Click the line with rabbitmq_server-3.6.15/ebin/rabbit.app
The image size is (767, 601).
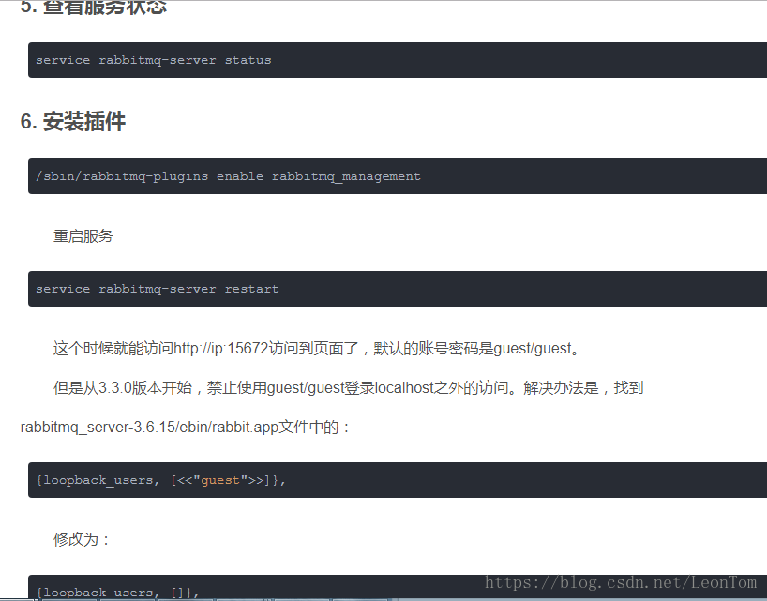186,427
